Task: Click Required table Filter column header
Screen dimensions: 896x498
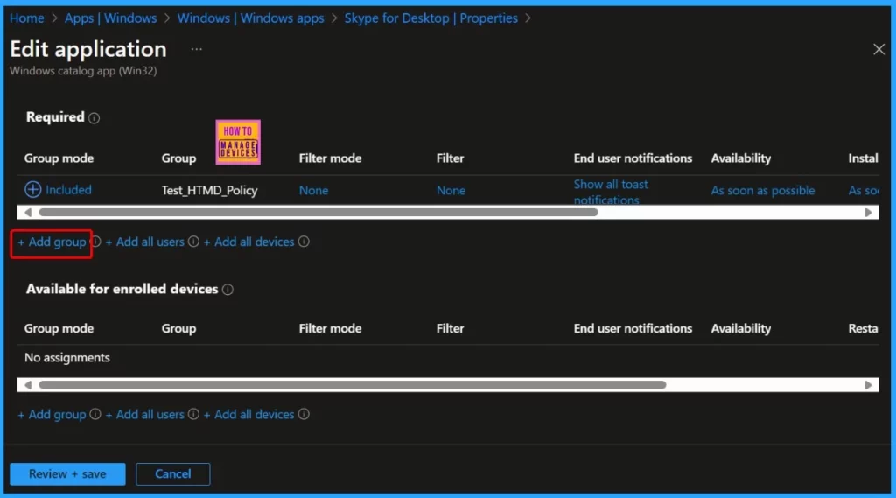Action: coord(451,158)
